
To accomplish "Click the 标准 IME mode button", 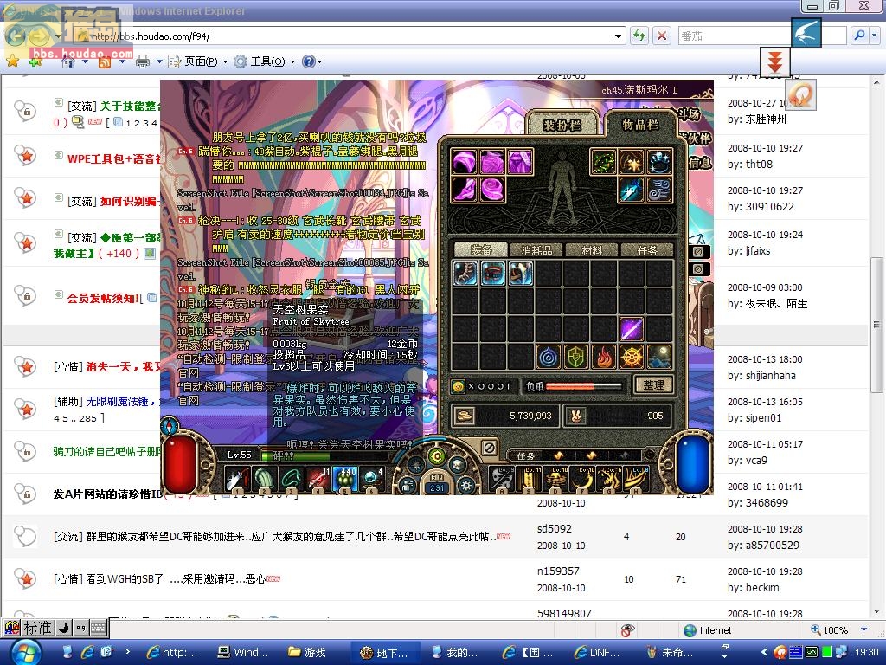I will coord(36,628).
